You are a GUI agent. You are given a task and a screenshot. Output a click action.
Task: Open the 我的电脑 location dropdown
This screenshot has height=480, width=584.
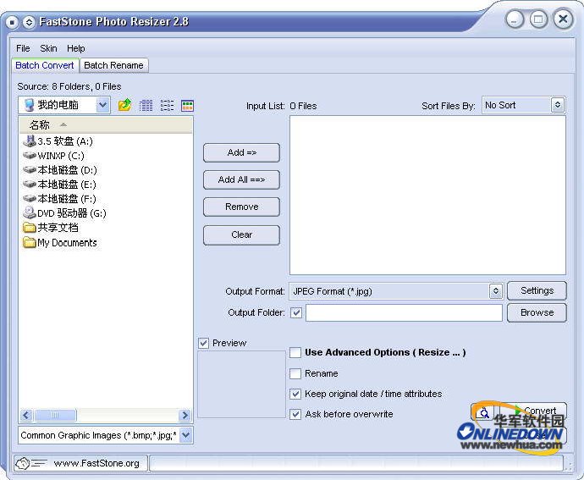[x=102, y=105]
